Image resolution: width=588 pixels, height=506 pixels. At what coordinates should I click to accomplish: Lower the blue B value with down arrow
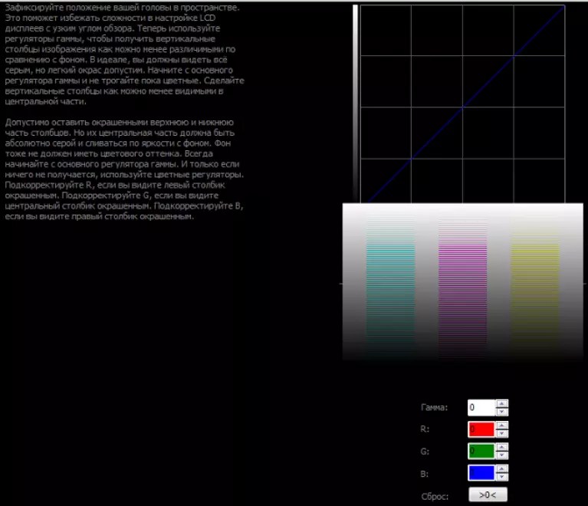click(x=501, y=477)
